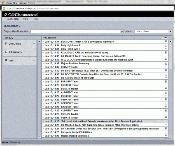Click the articles sort-down arrow icon

coord(166,38)
